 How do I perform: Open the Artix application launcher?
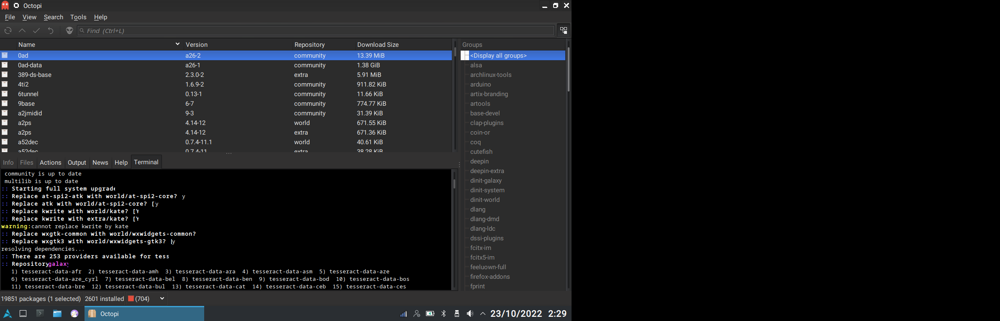pyautogui.click(x=8, y=313)
